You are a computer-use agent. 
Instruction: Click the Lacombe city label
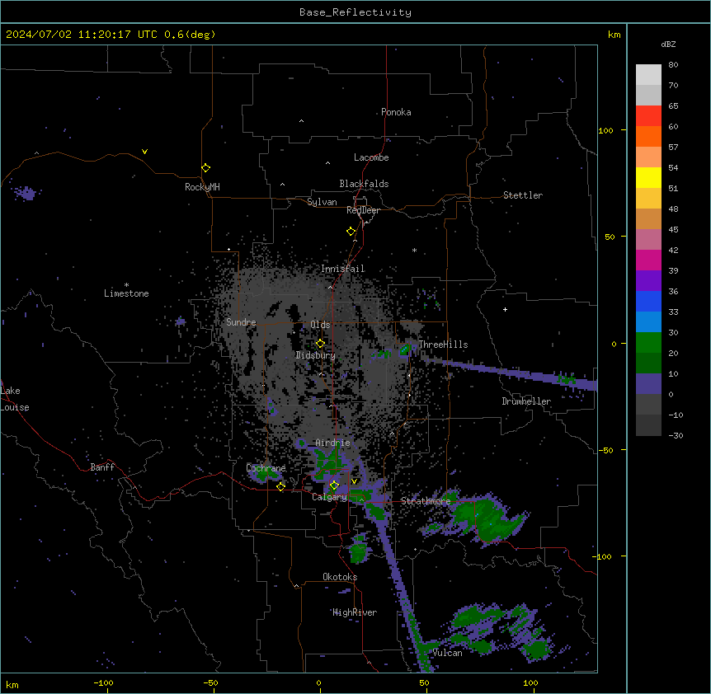[371, 157]
